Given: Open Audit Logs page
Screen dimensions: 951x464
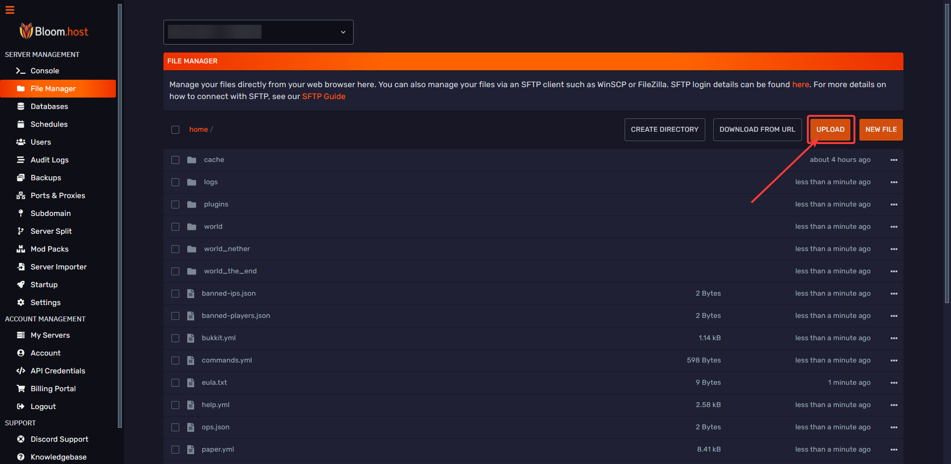Looking at the screenshot, I should pyautogui.click(x=50, y=160).
